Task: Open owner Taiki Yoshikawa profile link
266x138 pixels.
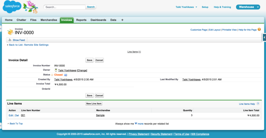Action: coord(67,70)
